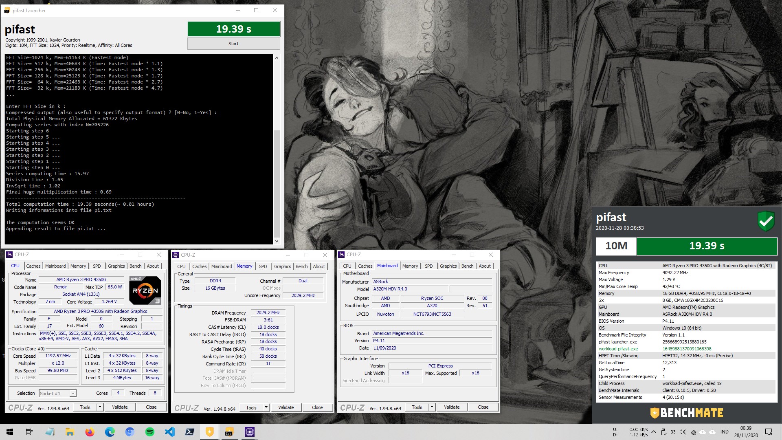The image size is (782, 440).
Task: Click Core Speed 1197.57 MHz value
Action: (x=58, y=356)
